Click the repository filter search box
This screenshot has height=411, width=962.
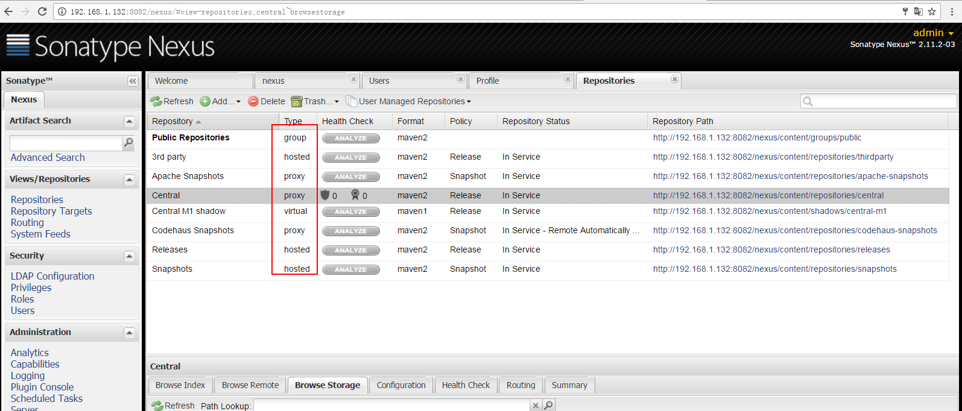coord(879,101)
